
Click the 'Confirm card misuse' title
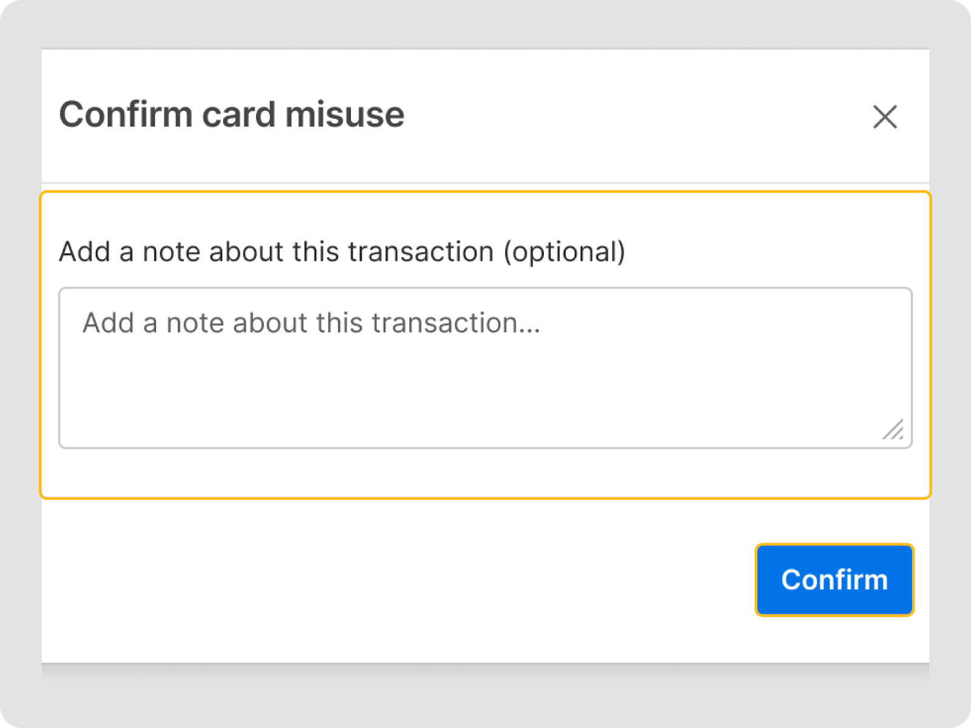pos(231,115)
